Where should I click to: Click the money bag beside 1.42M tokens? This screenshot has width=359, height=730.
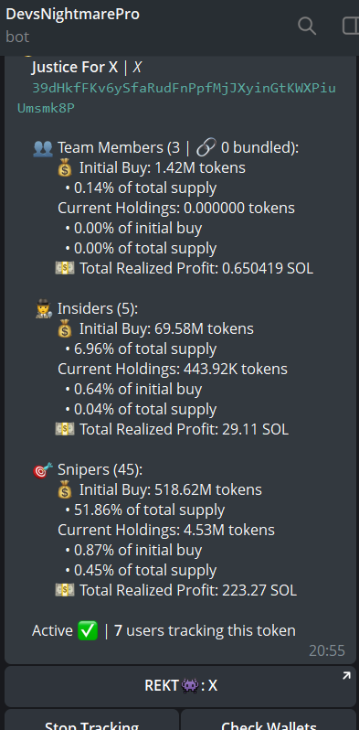coord(65,168)
